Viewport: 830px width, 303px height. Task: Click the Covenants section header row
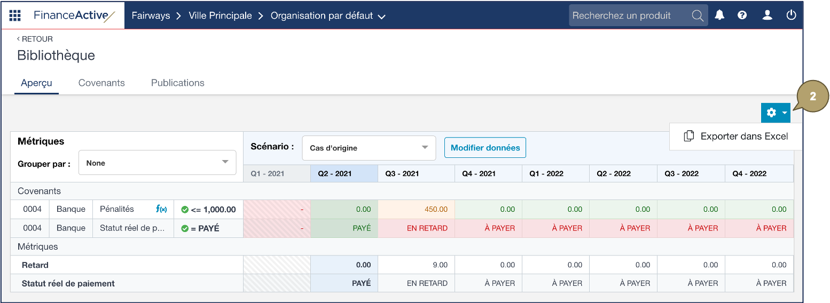click(x=402, y=191)
